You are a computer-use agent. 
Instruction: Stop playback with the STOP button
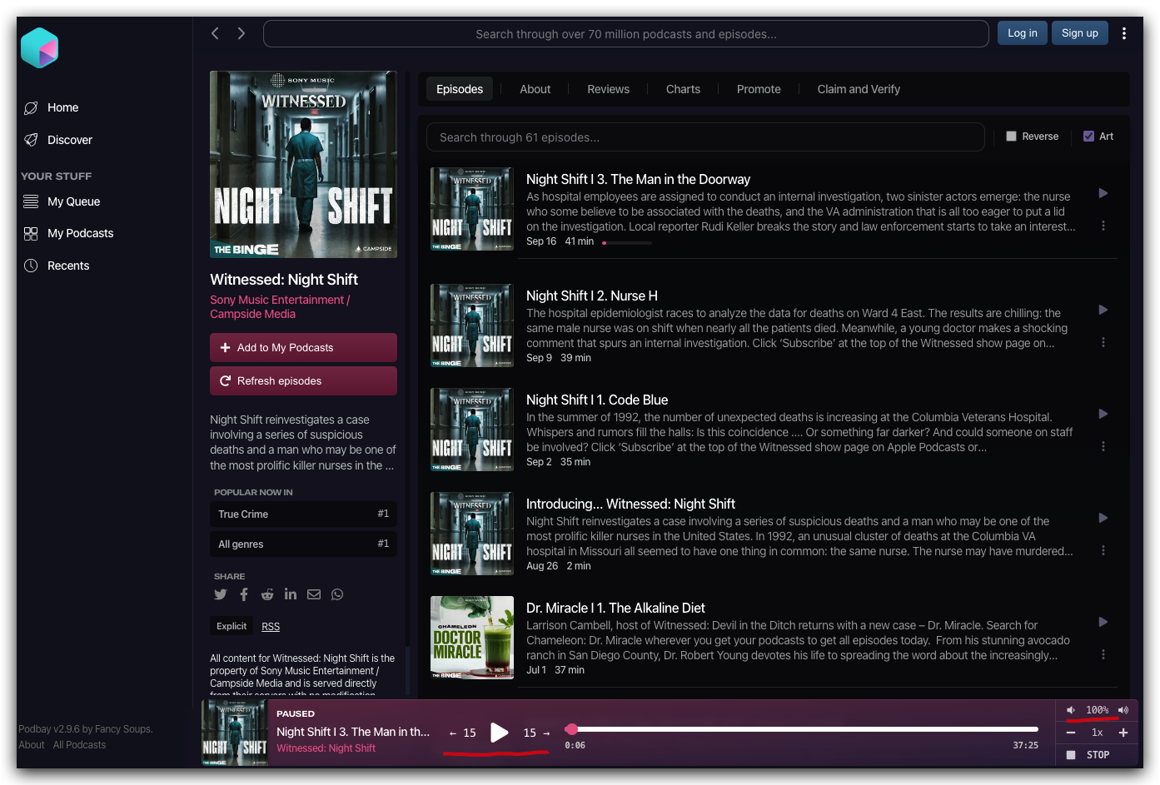tap(1088, 755)
